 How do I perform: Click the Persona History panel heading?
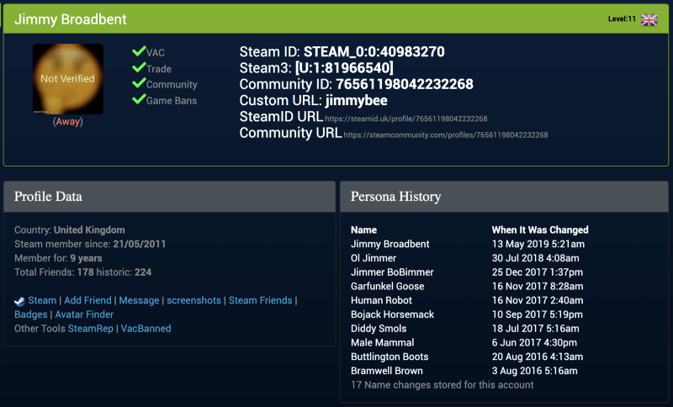click(395, 197)
